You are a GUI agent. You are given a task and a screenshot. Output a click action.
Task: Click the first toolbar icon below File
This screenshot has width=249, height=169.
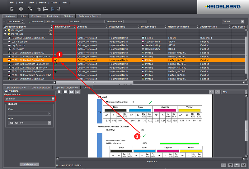(x=12, y=9)
